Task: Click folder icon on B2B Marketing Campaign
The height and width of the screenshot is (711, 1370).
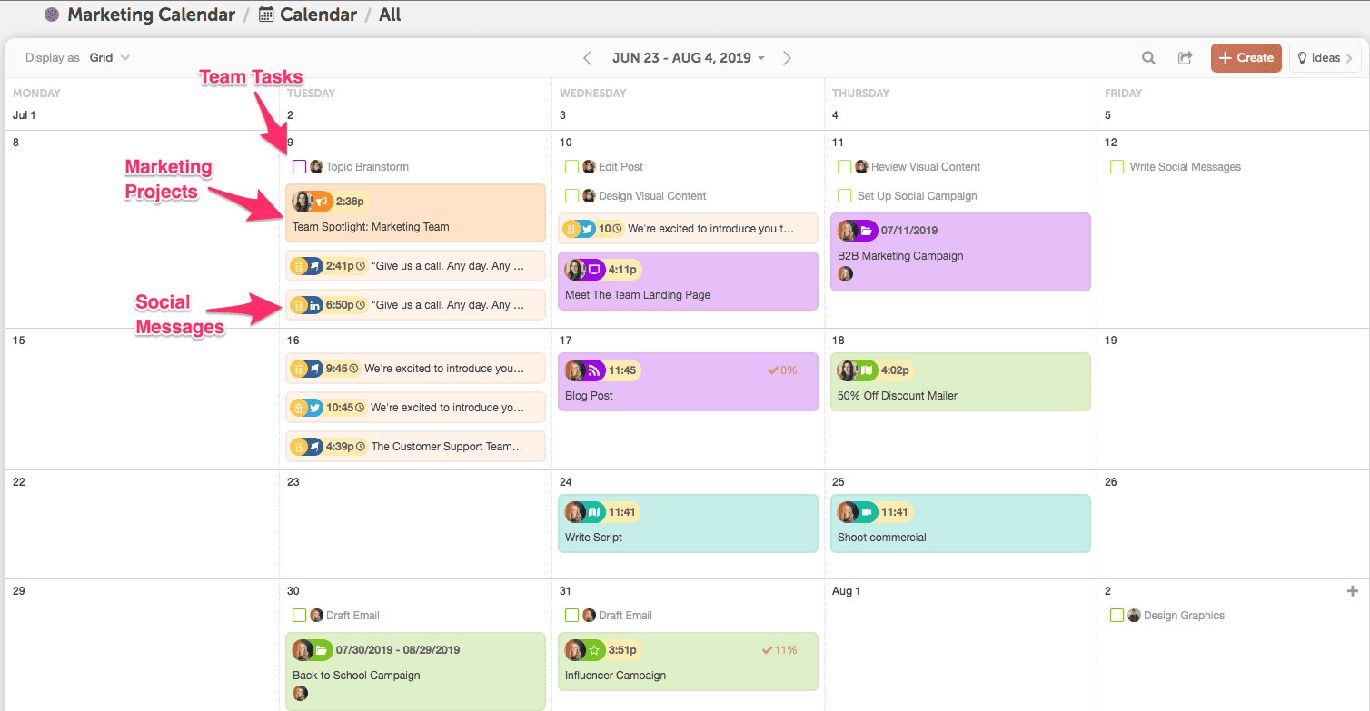Action: point(867,231)
